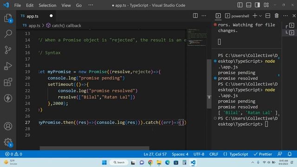
Task: Open Launch Profile dropdown next to plus
Action: 260,16
